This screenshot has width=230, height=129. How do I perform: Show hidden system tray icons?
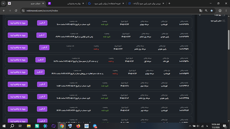[x=190, y=126]
